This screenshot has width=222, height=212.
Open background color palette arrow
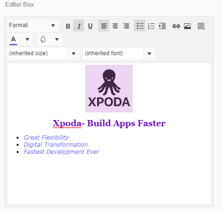[x=57, y=40]
